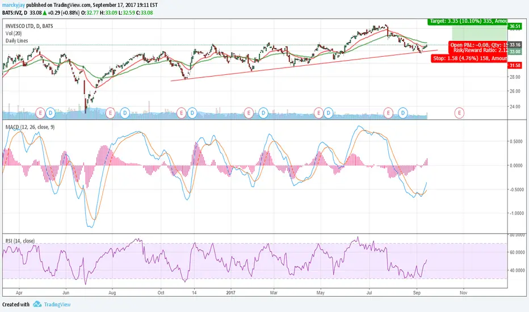Click the first dividend D marker between Apr and Jun

pyautogui.click(x=51, y=113)
